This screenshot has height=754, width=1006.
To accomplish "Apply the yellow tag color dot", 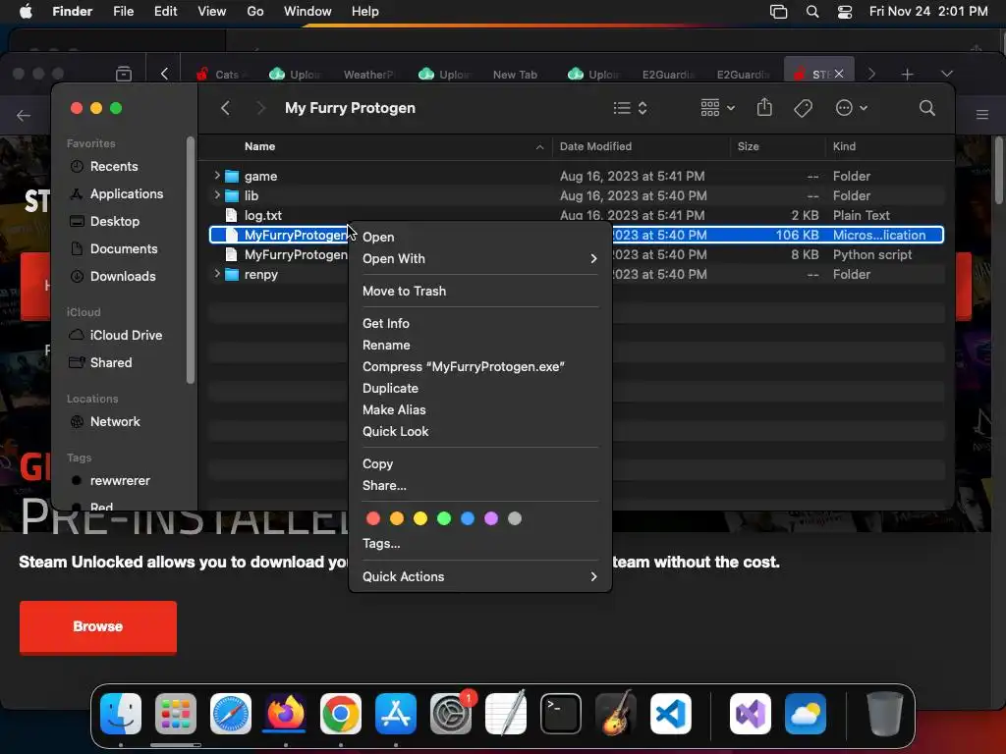I will 420,518.
